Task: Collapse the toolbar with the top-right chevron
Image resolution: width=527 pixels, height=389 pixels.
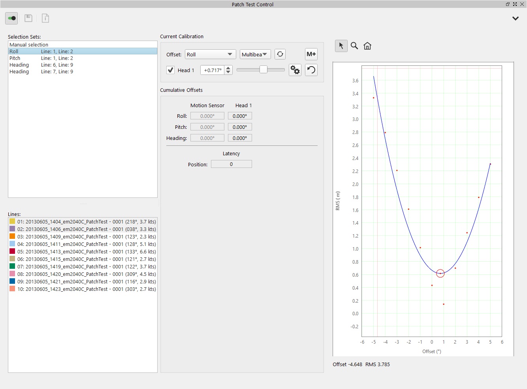Action: coord(515,18)
